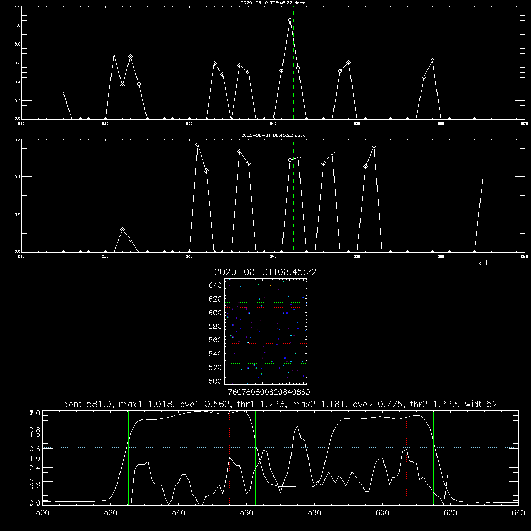
Task: Select the "max1 1.018" value in stats line
Action: click(x=147, y=404)
